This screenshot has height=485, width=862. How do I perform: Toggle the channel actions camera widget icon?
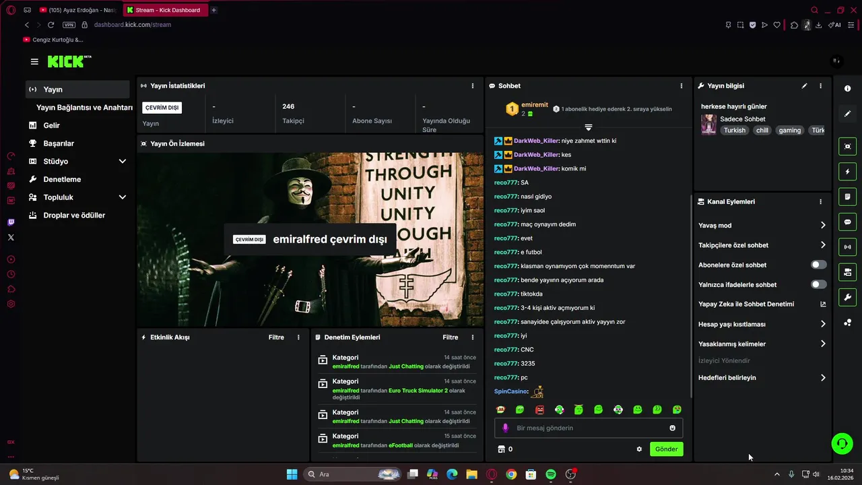tap(848, 272)
